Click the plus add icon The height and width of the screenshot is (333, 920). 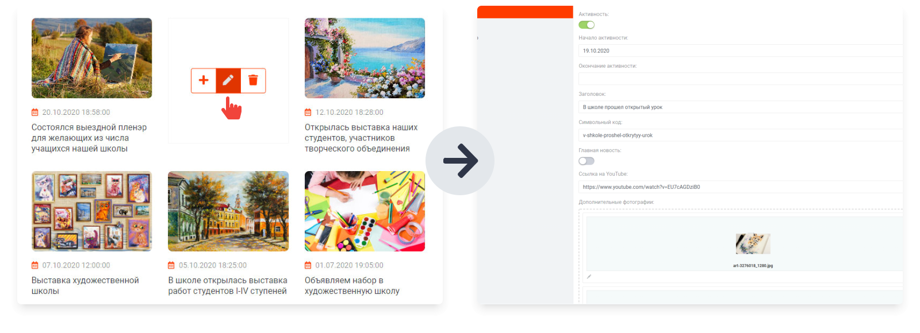pos(204,80)
